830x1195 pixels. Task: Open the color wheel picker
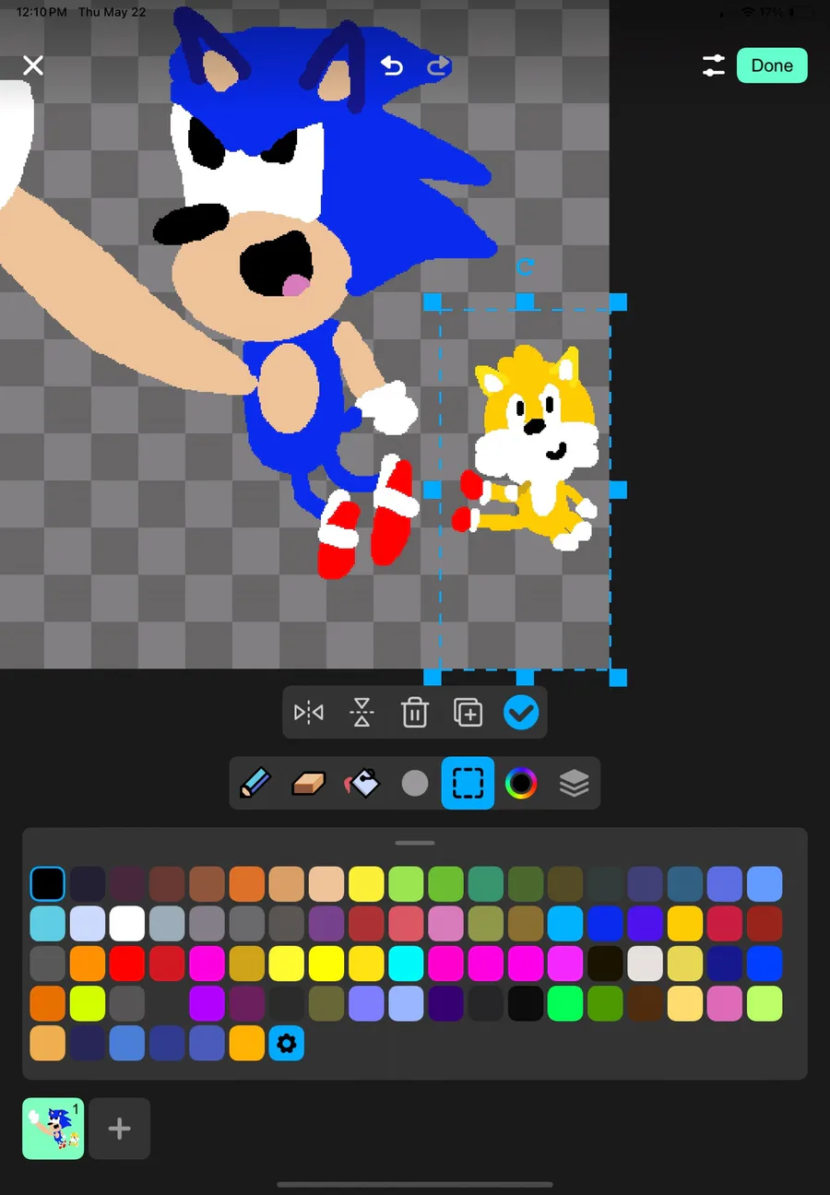[x=521, y=784]
